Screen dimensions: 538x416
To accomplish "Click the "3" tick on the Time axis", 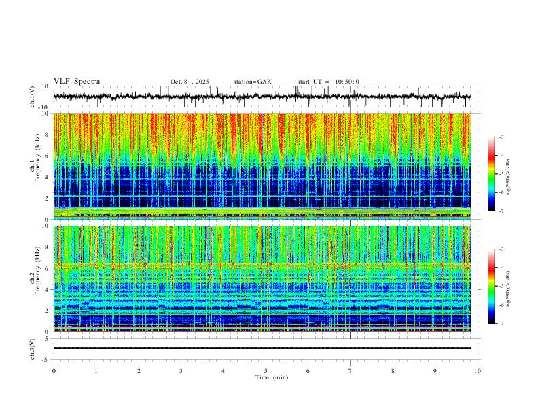I will tap(181, 371).
